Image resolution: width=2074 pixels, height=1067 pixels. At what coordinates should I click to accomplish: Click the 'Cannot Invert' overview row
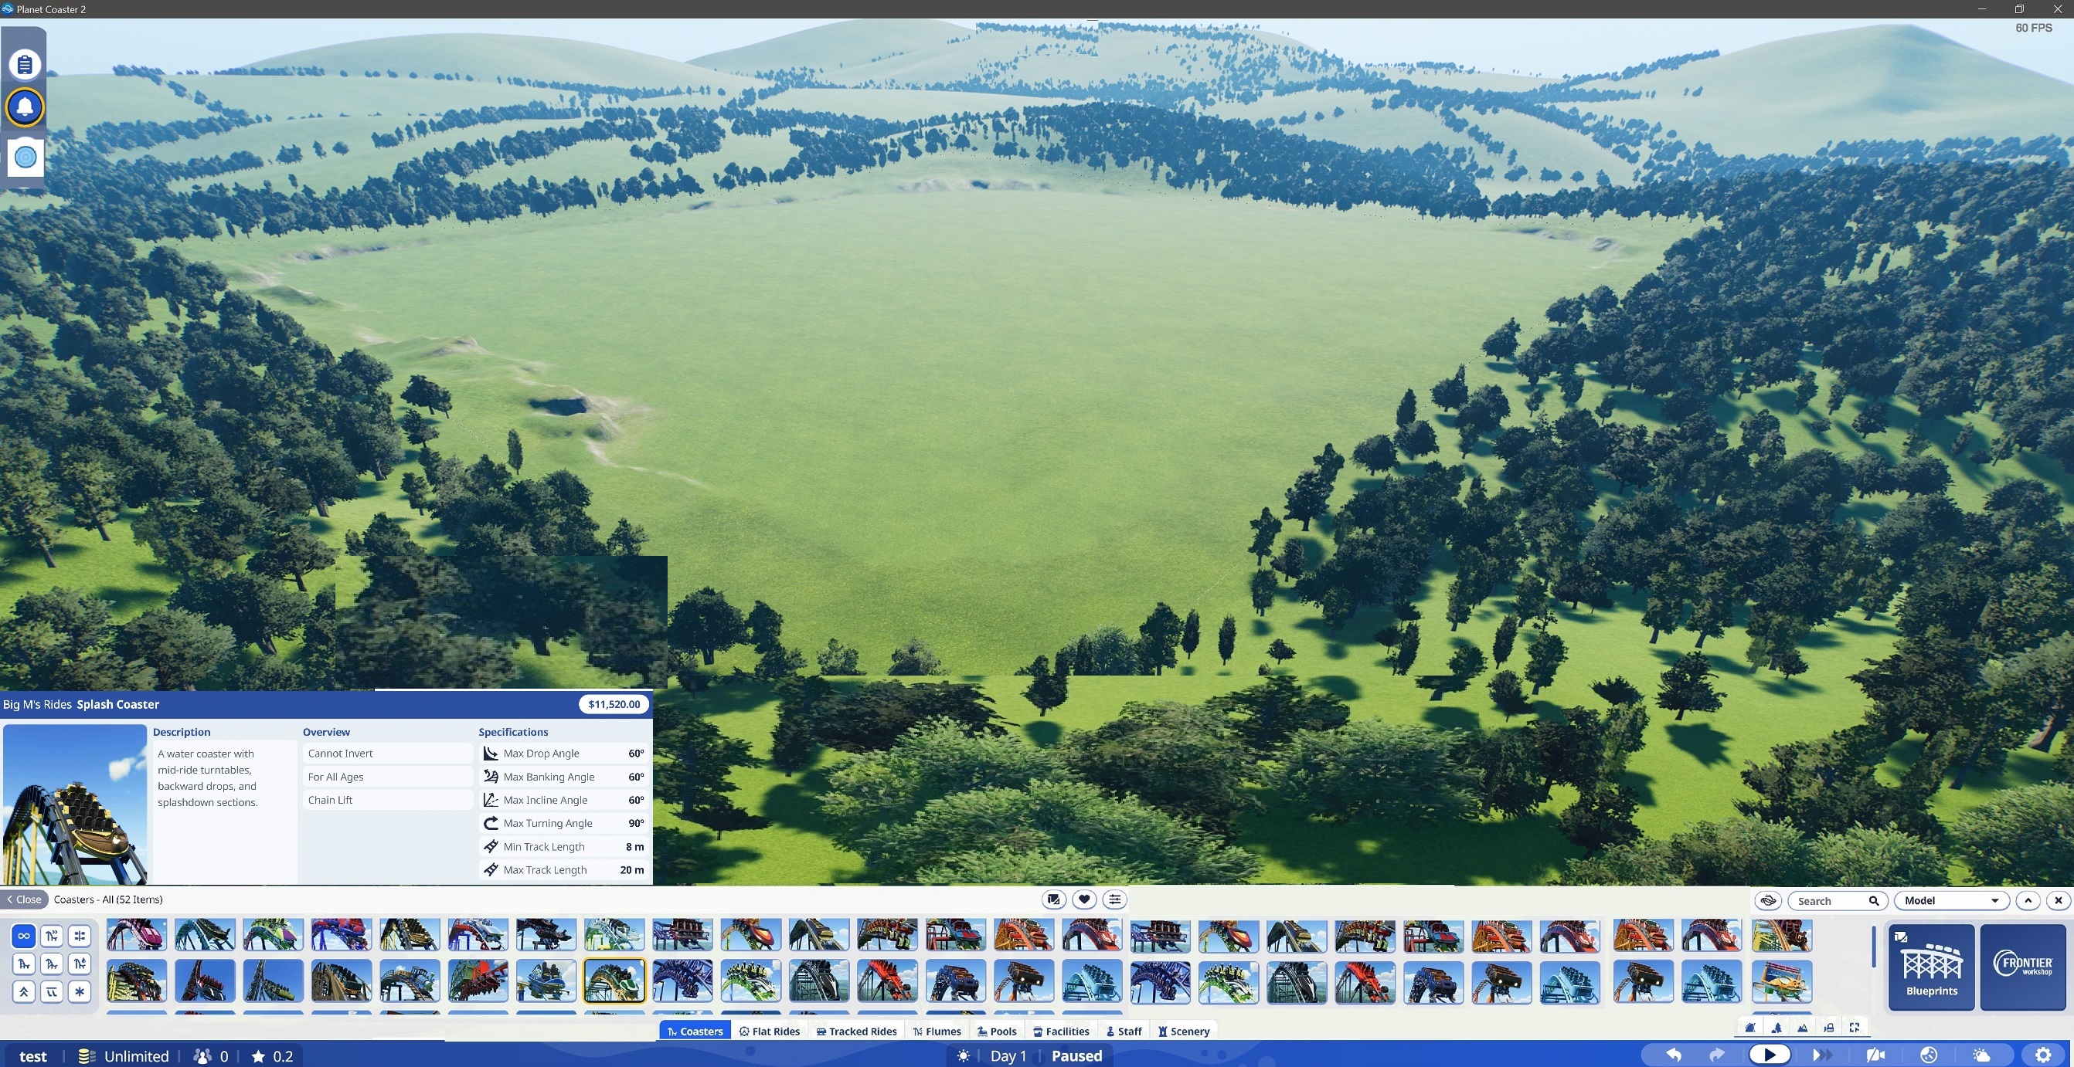coord(387,754)
